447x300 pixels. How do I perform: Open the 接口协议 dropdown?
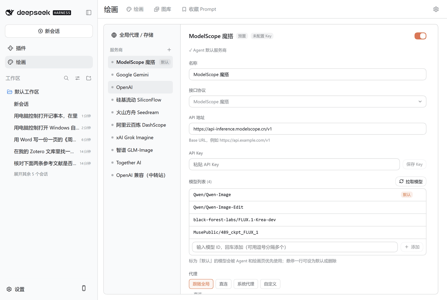(308, 102)
